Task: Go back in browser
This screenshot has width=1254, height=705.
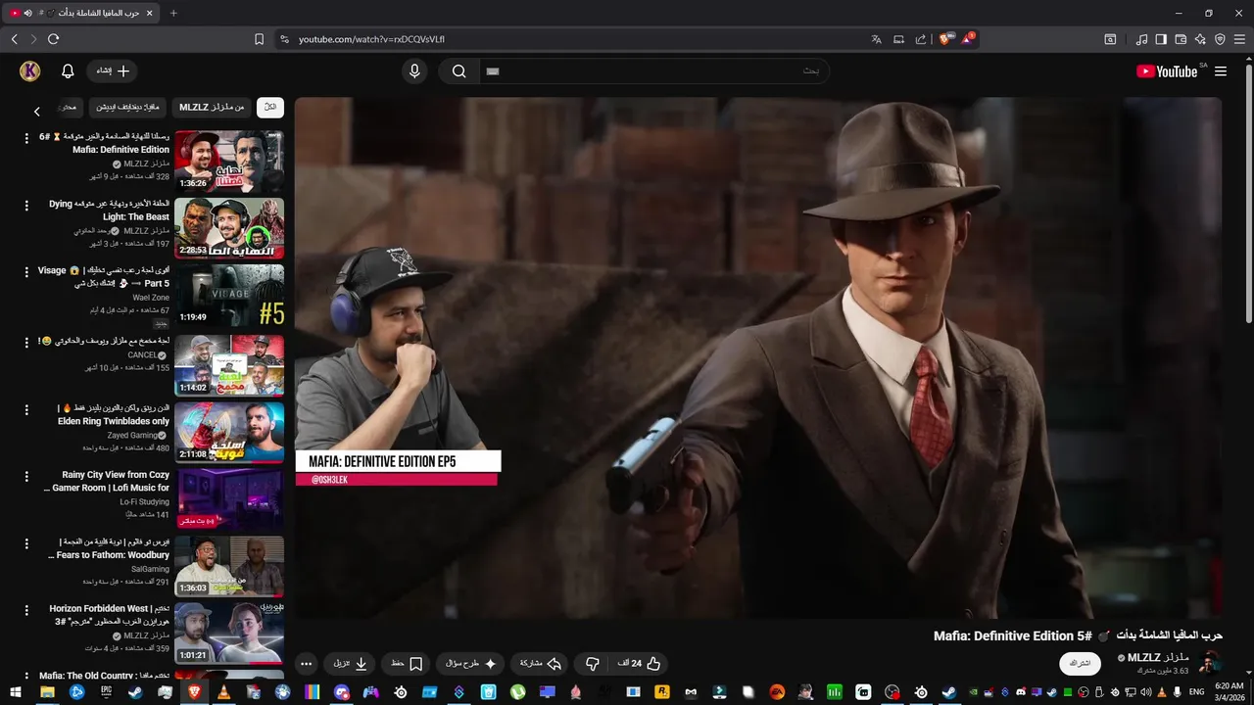Action: click(15, 39)
